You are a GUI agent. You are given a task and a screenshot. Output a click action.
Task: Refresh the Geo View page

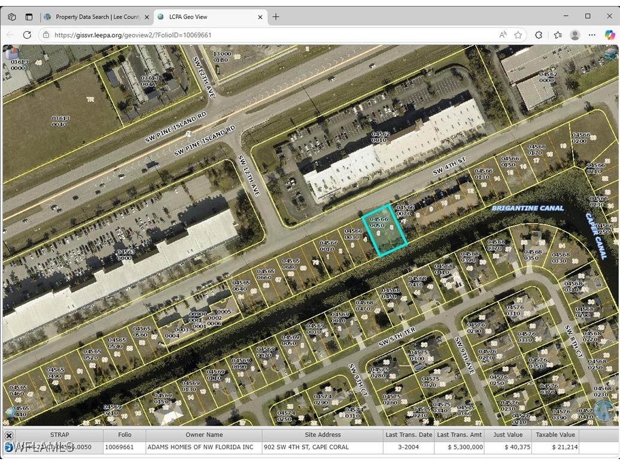tap(27, 35)
